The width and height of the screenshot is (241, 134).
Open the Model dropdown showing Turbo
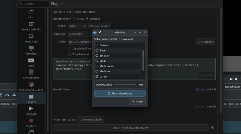77,26
